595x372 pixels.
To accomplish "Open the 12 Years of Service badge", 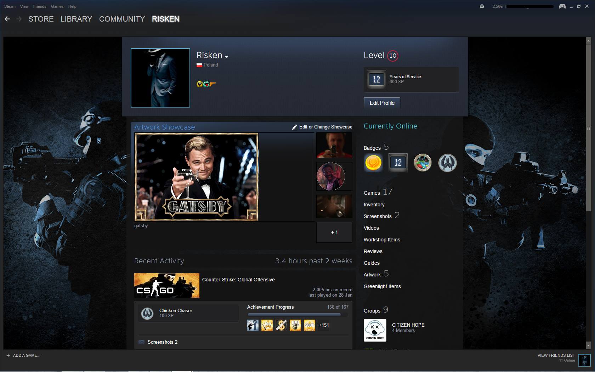I will point(398,163).
